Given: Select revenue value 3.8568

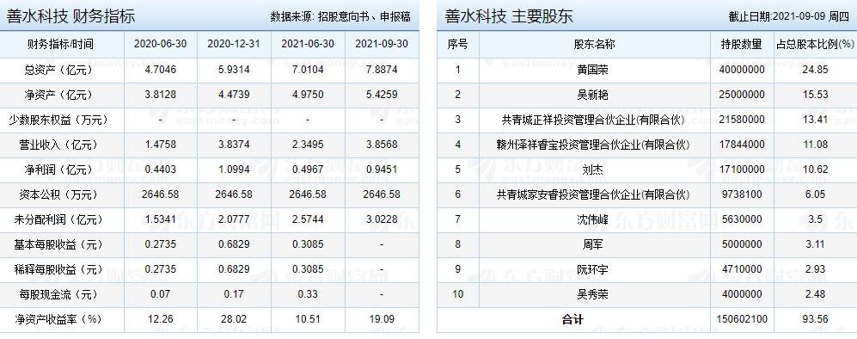Looking at the screenshot, I should click(x=382, y=145).
